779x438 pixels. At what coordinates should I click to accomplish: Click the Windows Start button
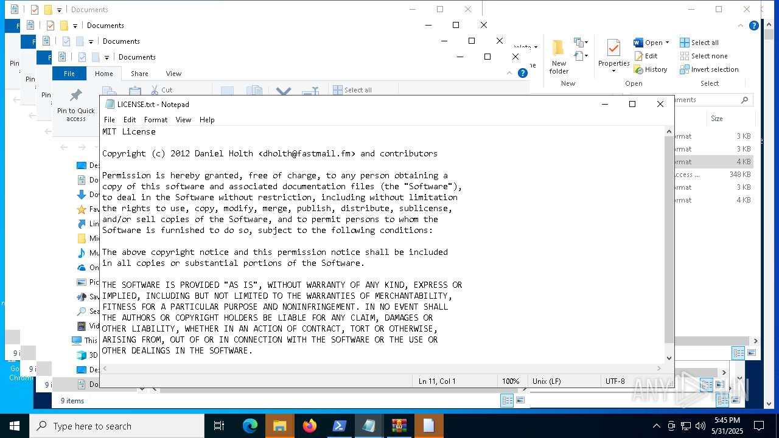(15, 426)
